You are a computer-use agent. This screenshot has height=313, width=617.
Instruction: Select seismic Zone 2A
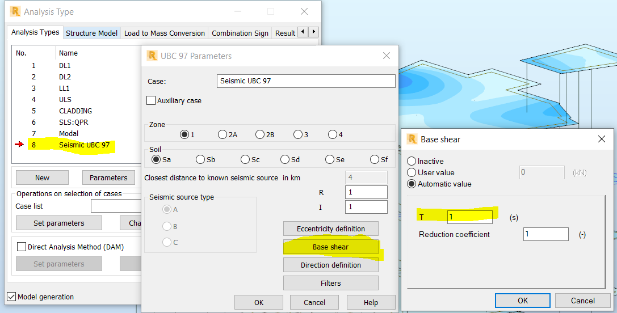[x=223, y=134]
